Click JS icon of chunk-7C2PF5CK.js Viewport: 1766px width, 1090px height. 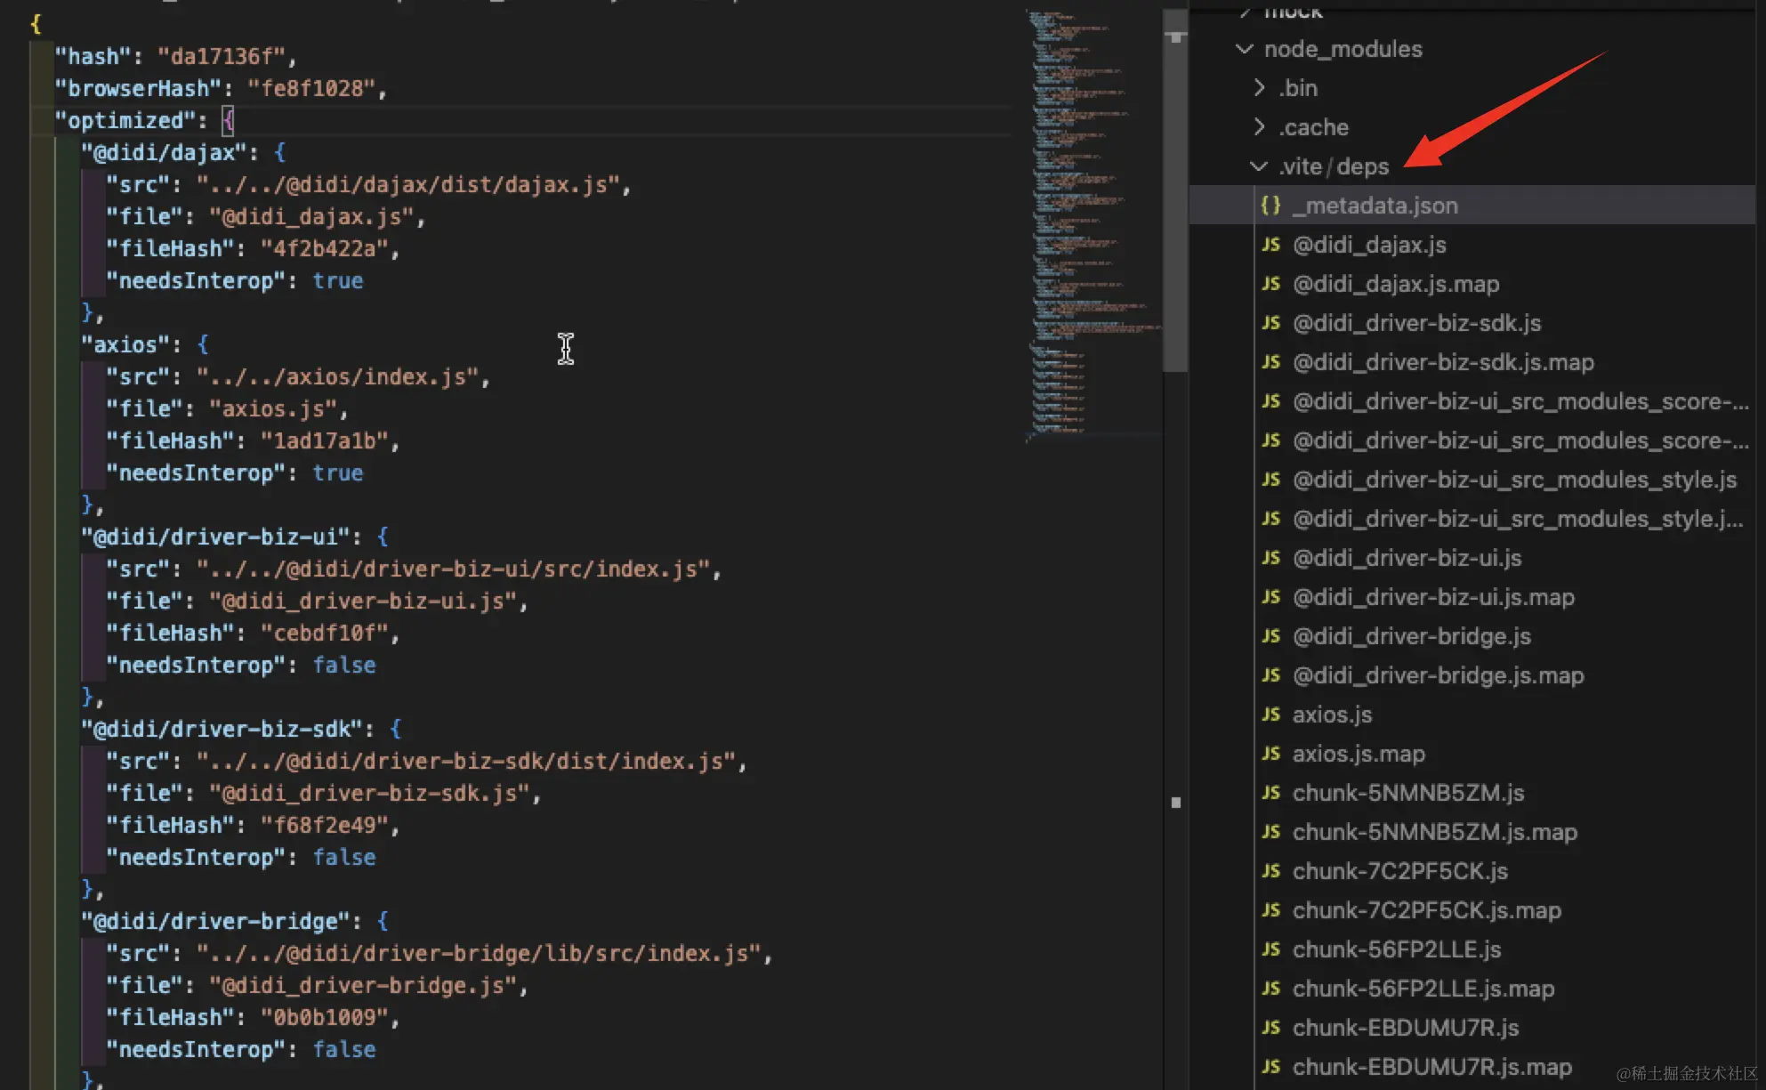[1270, 871]
